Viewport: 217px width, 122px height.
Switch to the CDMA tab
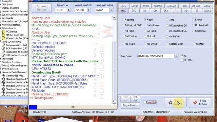(x=135, y=6)
